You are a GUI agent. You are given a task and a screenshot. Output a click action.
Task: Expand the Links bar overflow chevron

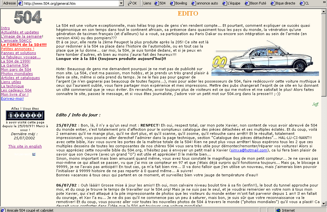coord(324,3)
